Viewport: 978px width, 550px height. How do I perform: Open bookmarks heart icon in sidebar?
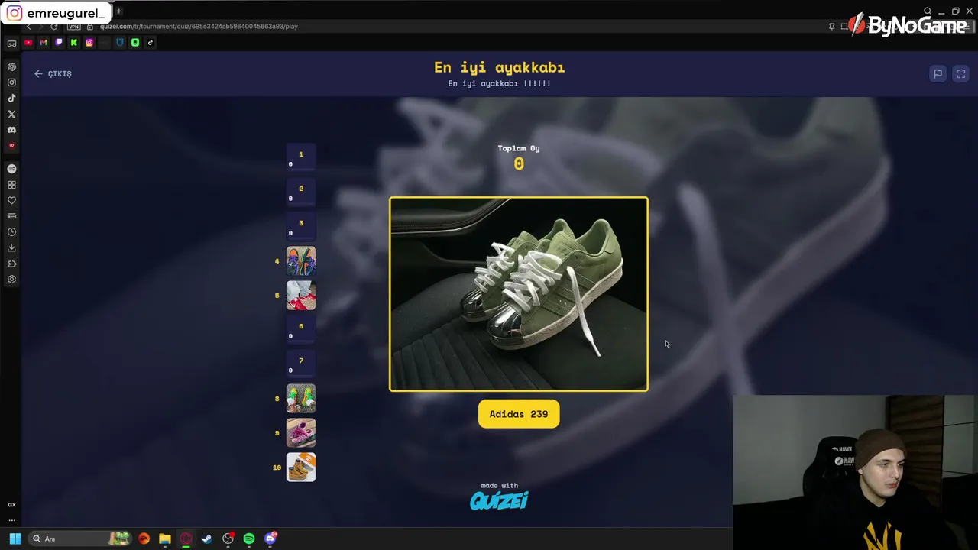point(11,200)
